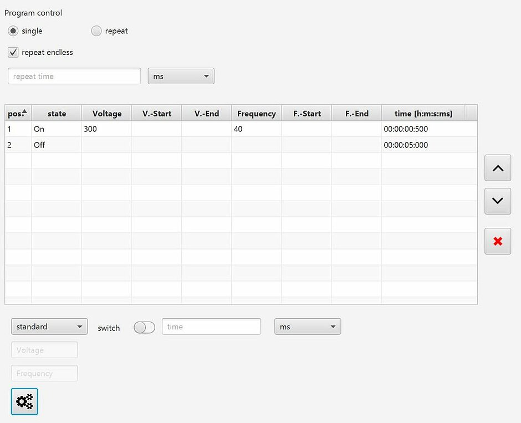This screenshot has height=423, width=521.
Task: Select the row with state Off
Action: point(55,145)
